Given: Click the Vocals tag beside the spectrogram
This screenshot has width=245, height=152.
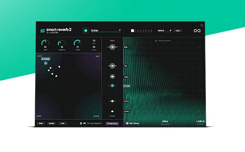Looking at the screenshot, I should pyautogui.click(x=127, y=111).
